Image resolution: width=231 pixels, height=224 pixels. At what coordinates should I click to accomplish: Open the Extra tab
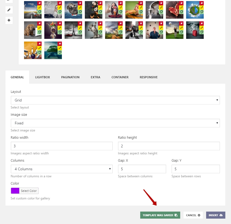[x=95, y=77]
